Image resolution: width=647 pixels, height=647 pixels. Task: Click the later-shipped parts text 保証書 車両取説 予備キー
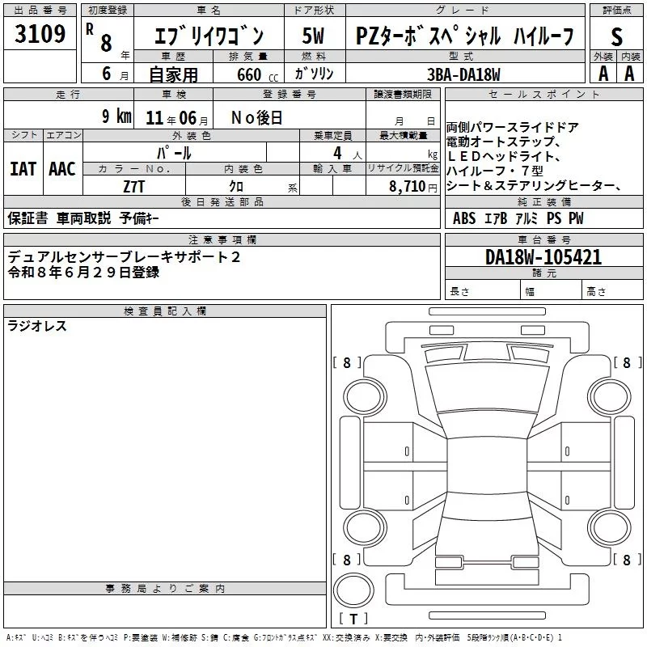tap(83, 218)
